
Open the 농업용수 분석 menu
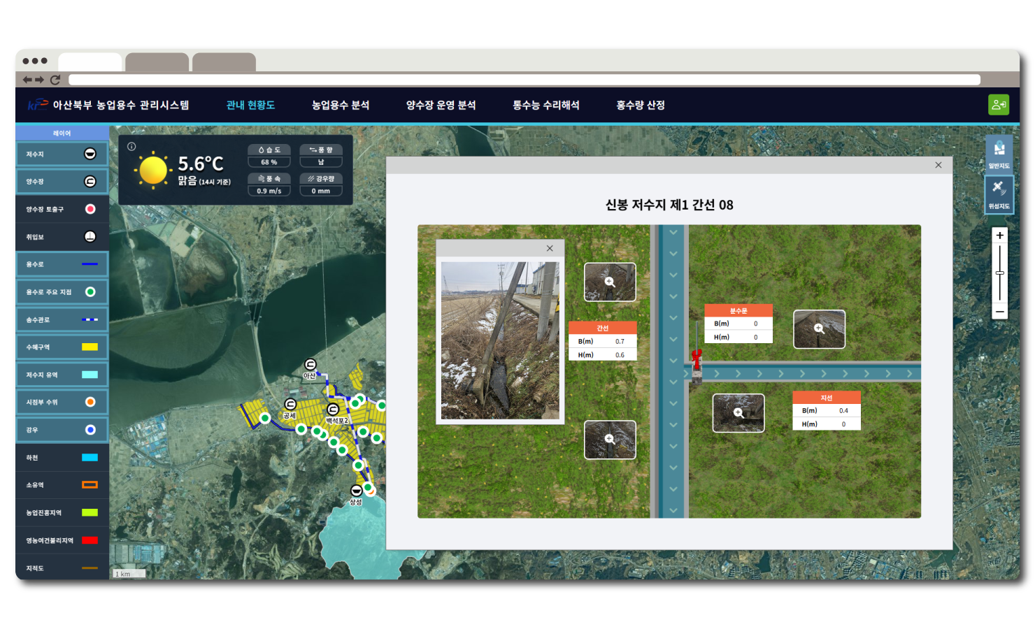coord(340,105)
